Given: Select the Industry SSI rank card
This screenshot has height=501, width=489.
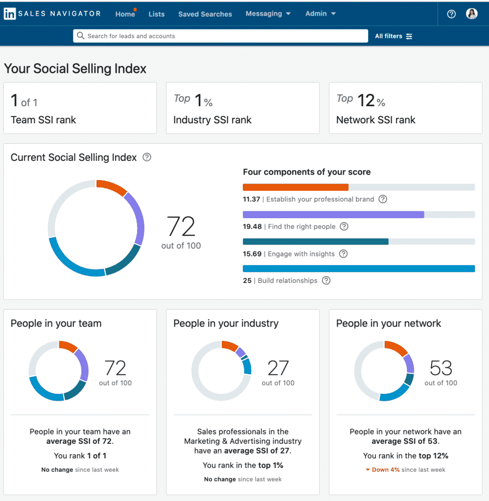Looking at the screenshot, I should [243, 108].
